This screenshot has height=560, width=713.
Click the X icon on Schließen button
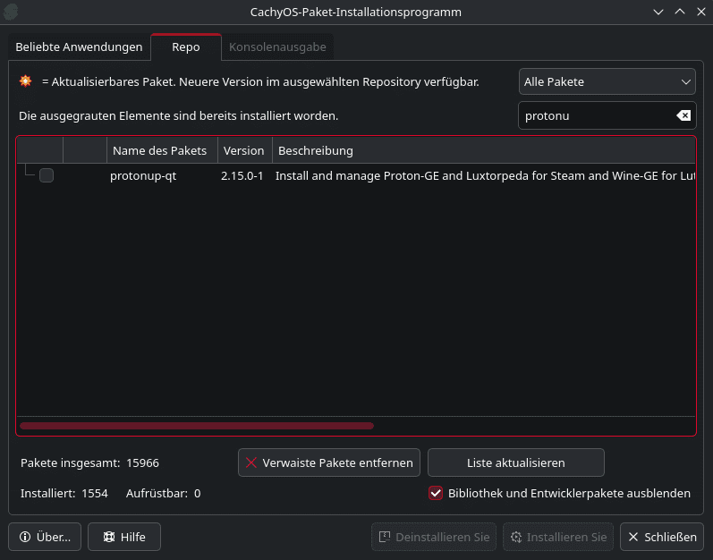(633, 537)
